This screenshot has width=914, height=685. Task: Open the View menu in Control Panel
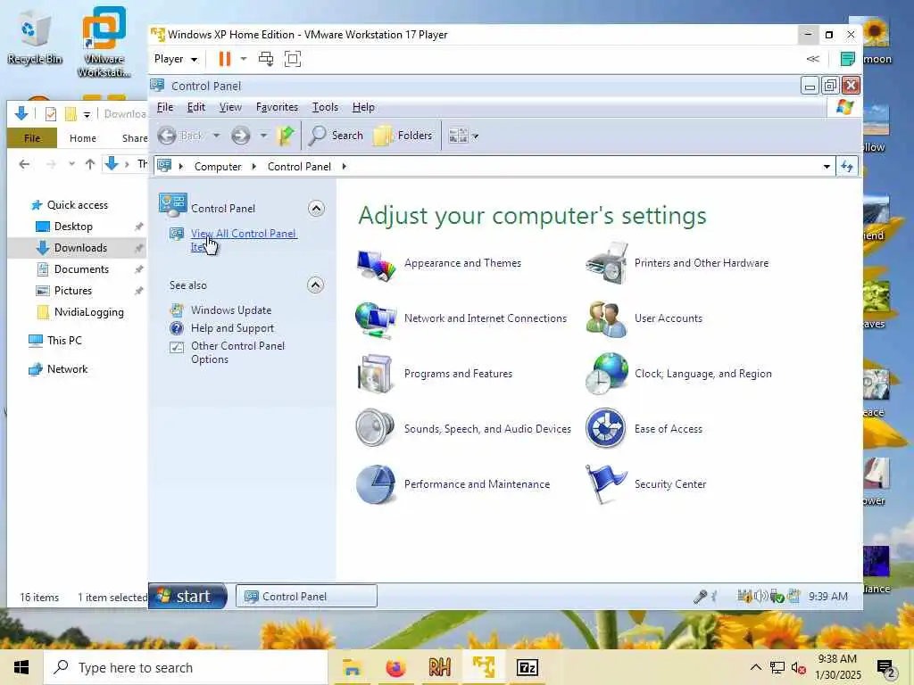230,107
